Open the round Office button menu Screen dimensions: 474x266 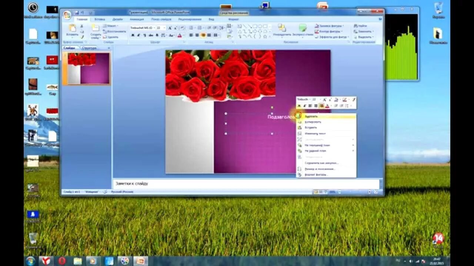pyautogui.click(x=67, y=15)
